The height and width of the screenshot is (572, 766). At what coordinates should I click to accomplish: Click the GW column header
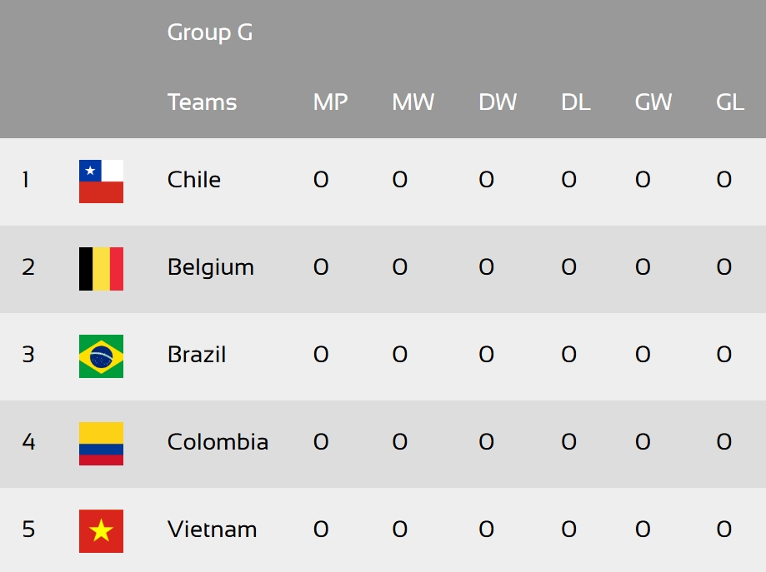click(653, 102)
